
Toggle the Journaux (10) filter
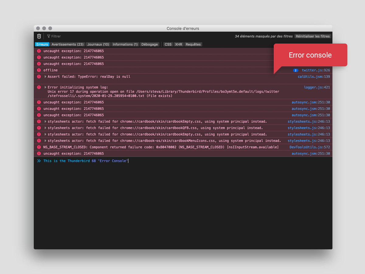click(x=98, y=44)
